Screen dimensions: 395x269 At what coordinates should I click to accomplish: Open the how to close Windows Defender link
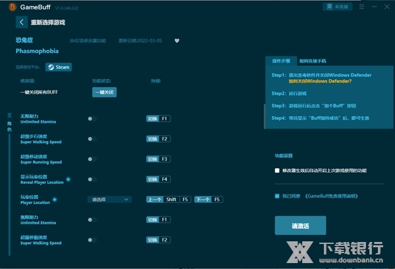[x=320, y=81]
